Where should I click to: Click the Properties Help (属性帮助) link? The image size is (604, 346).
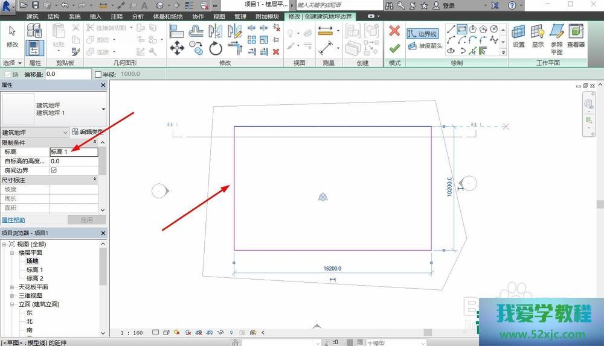tap(13, 220)
